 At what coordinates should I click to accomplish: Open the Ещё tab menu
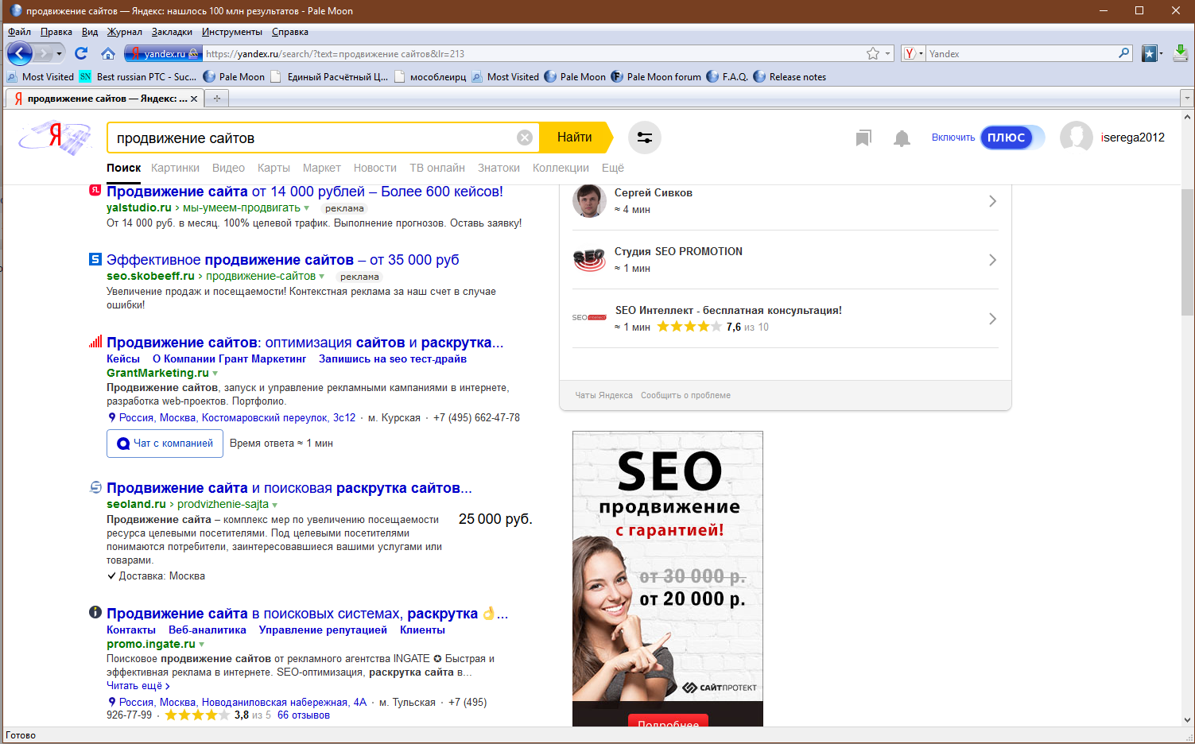(613, 168)
